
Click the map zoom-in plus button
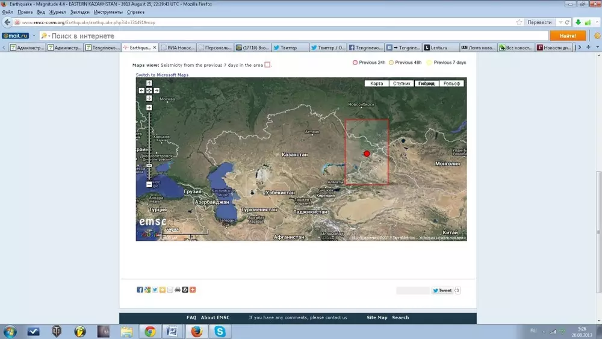149,108
